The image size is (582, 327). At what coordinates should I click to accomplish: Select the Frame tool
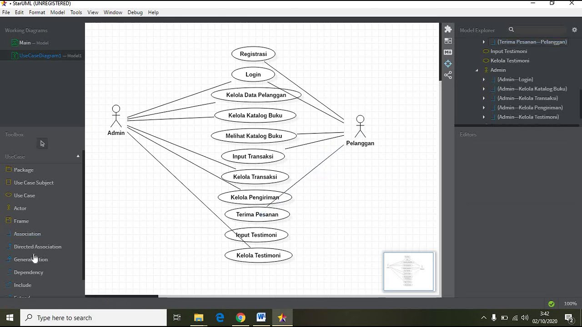21,221
